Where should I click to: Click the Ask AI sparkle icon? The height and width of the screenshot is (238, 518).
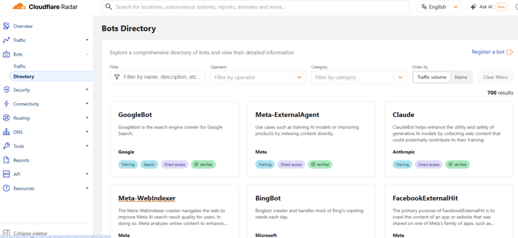[x=474, y=6]
